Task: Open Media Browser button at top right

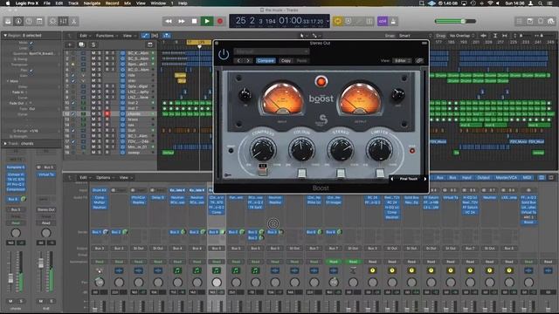Action: 551,21
